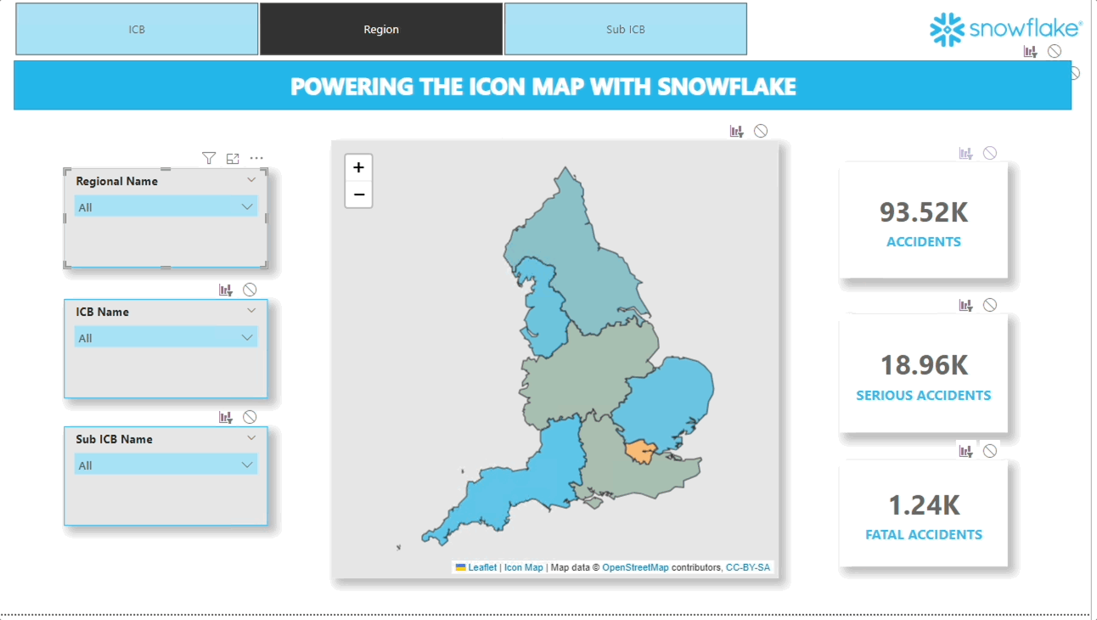Disable interaction on Fatal Accidents card
Screen dimensions: 1097x620
point(989,450)
